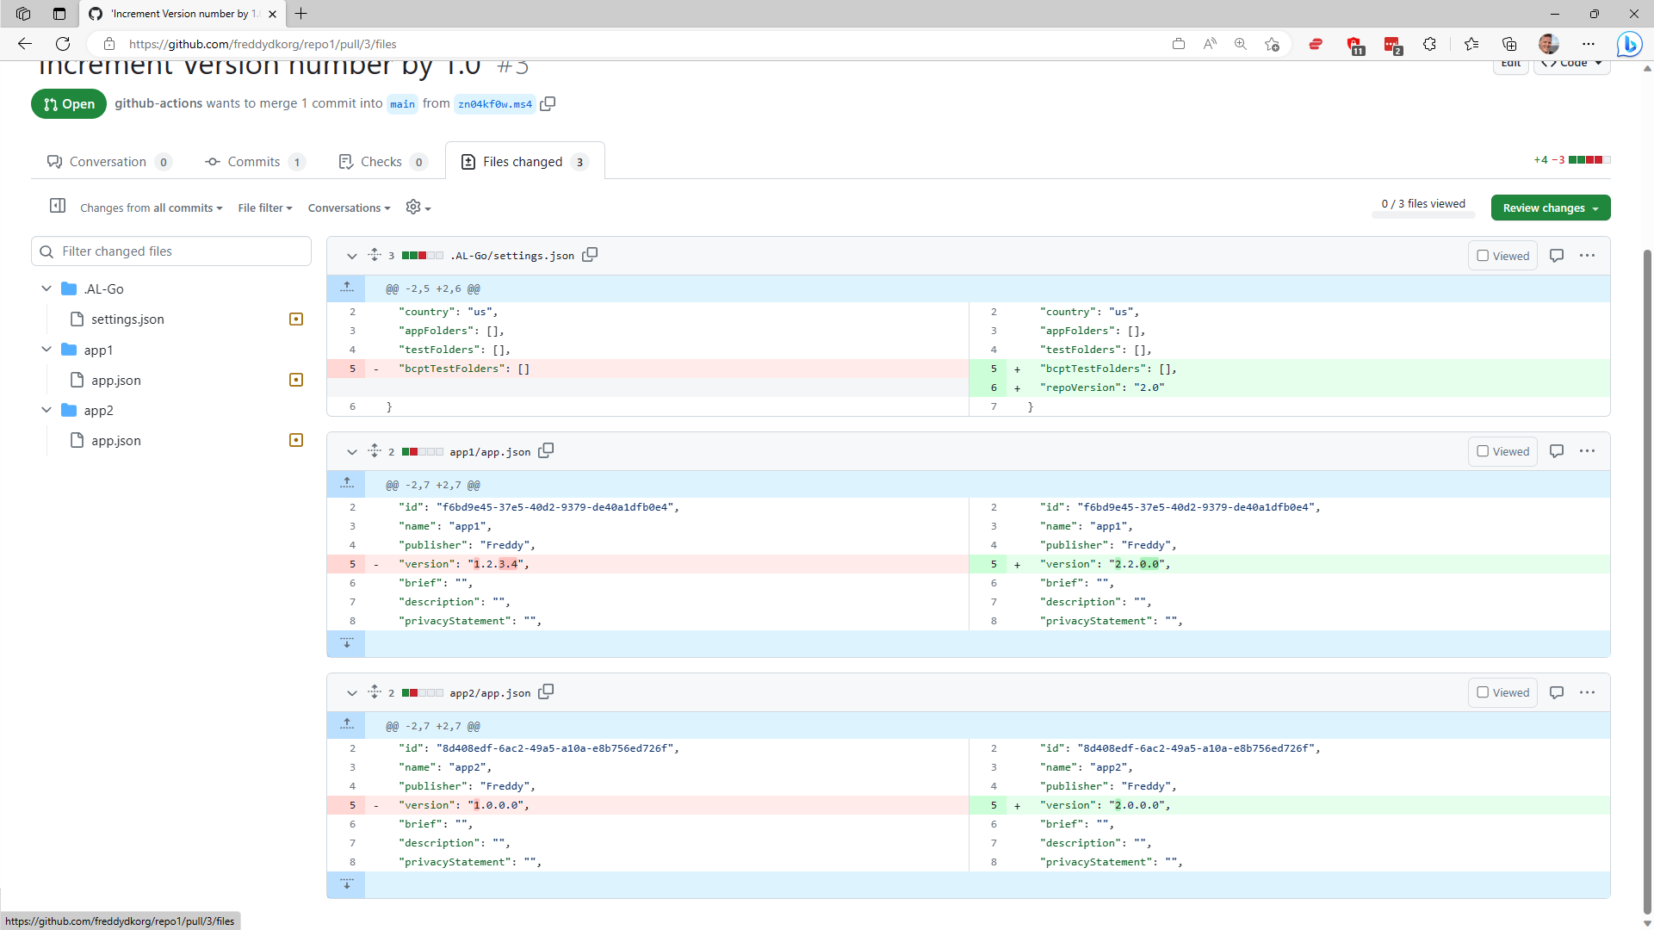Image resolution: width=1654 pixels, height=930 pixels.
Task: Check the Viewed box for app1/app.json
Action: (x=1483, y=450)
